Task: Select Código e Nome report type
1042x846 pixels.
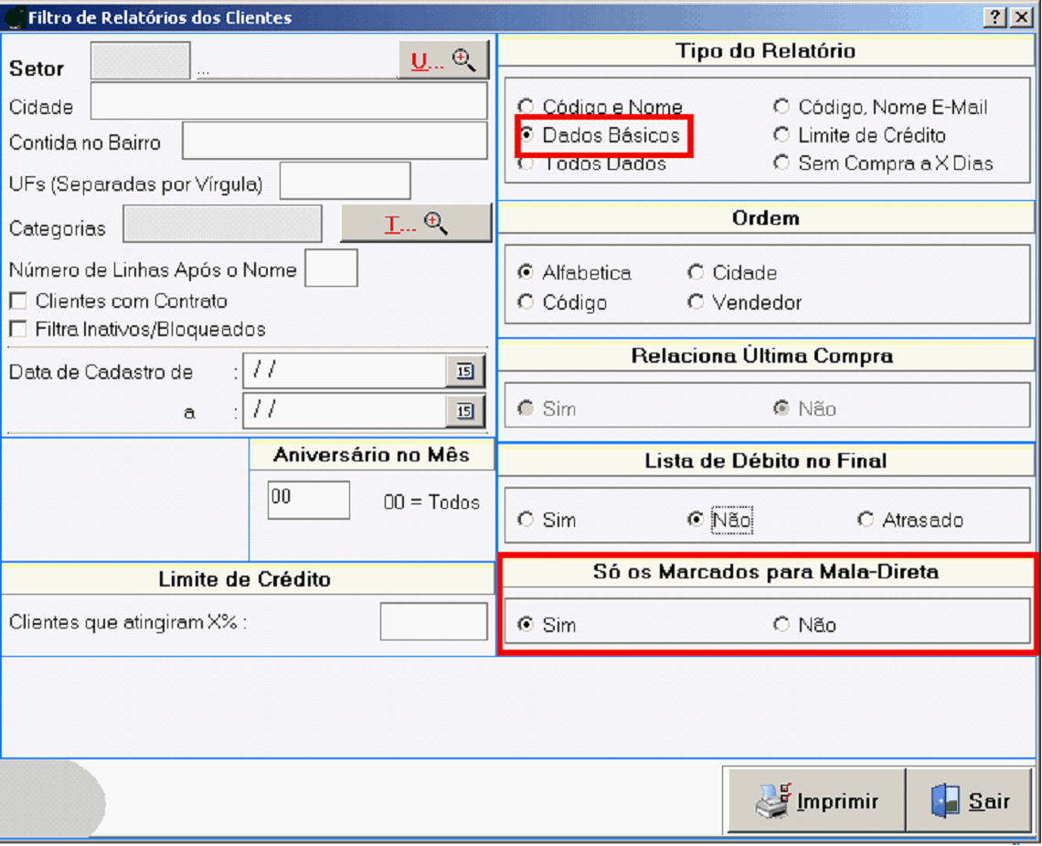Action: [526, 107]
